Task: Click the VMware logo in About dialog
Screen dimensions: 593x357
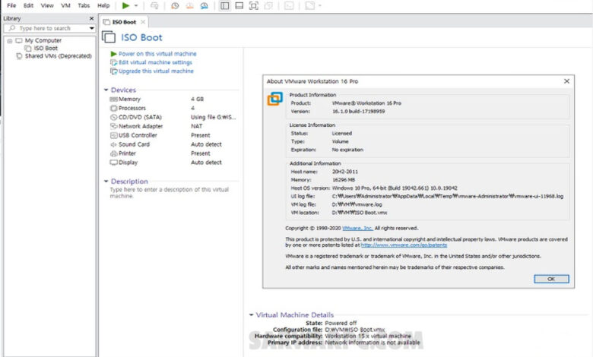Action: point(275,99)
